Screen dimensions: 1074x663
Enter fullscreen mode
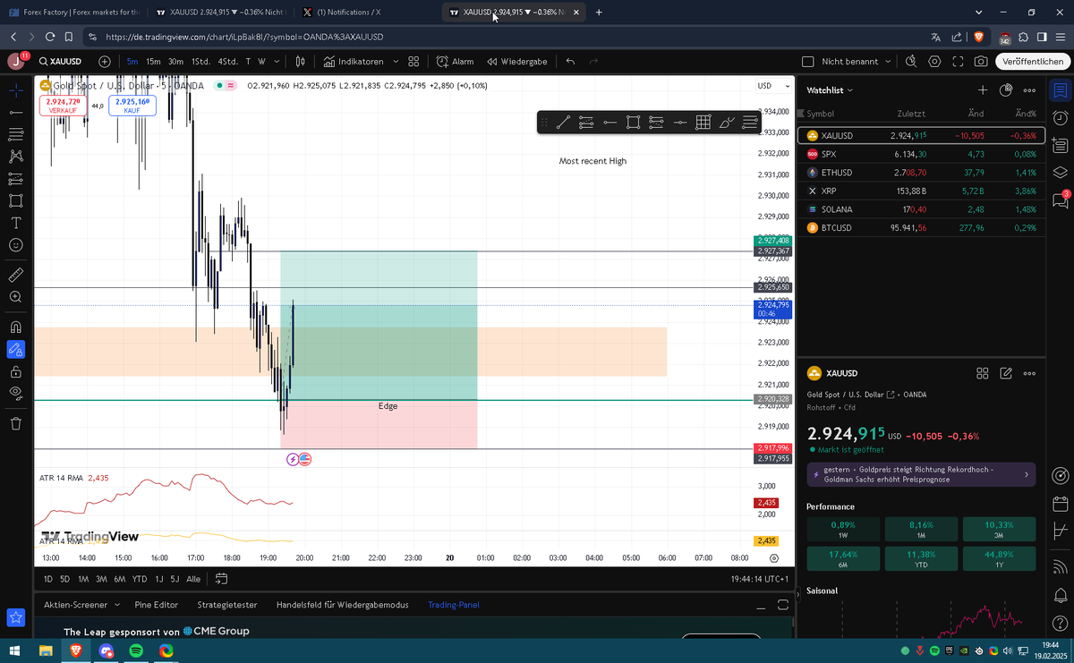958,62
